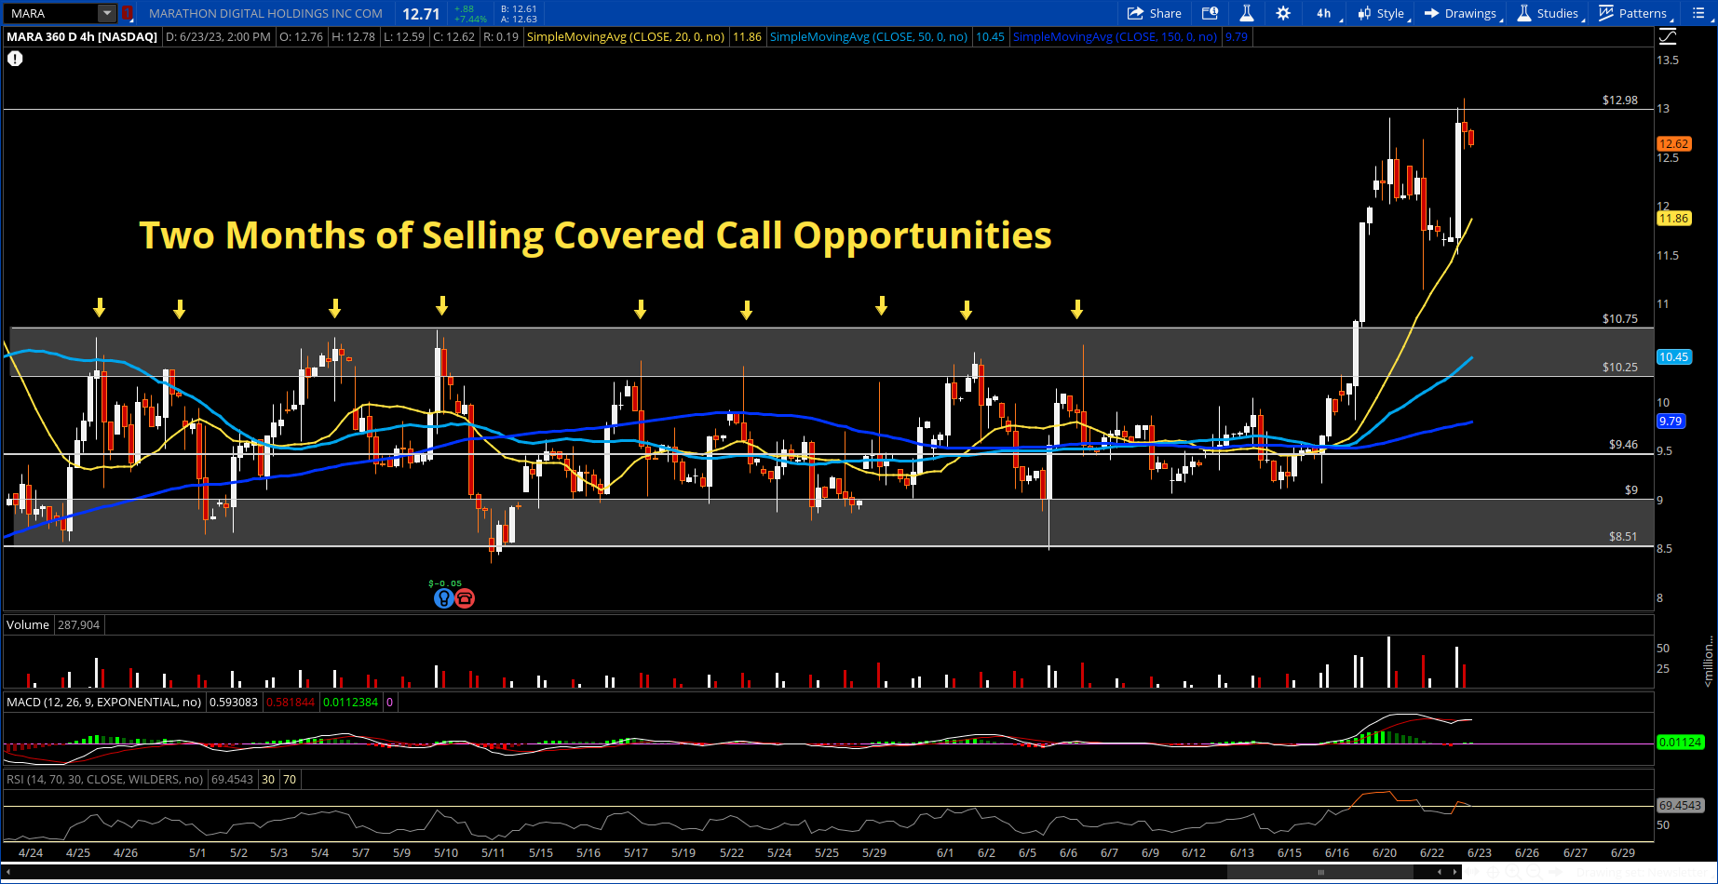Image resolution: width=1718 pixels, height=884 pixels.
Task: Click the orange 12.62 price bubble
Action: pos(1674,143)
